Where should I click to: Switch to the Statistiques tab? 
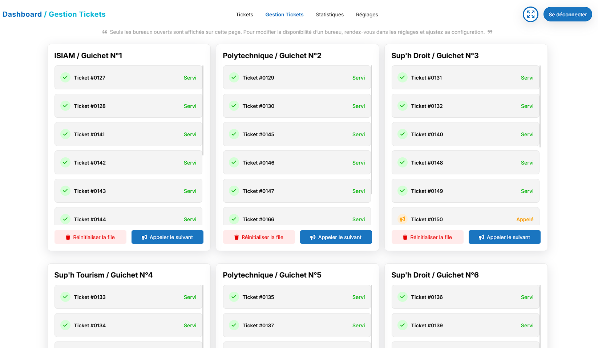(x=330, y=15)
